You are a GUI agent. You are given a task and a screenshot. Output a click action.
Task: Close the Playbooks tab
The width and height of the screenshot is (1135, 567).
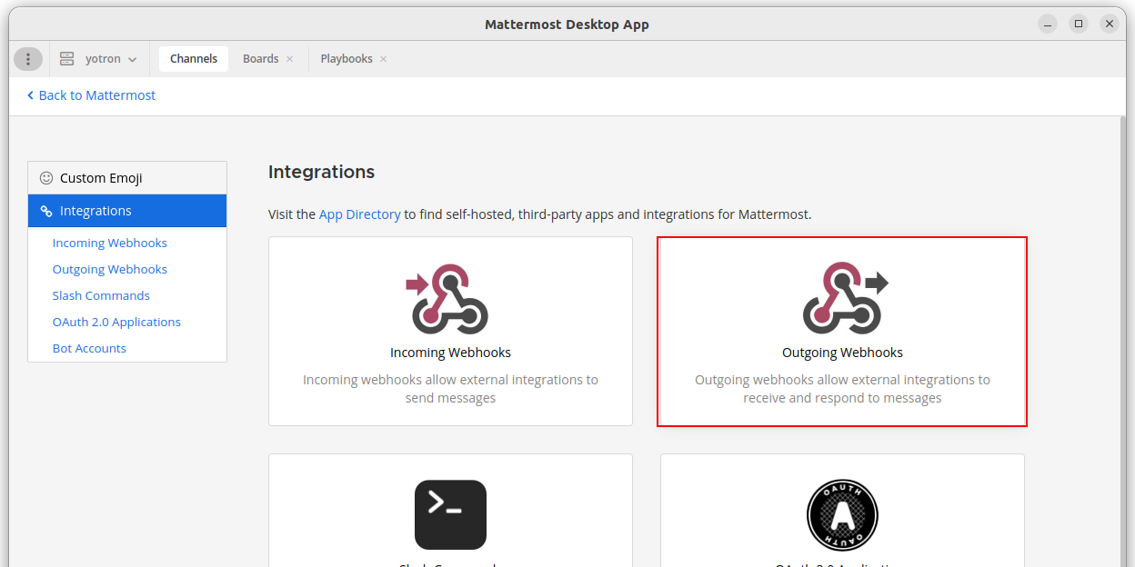click(384, 59)
